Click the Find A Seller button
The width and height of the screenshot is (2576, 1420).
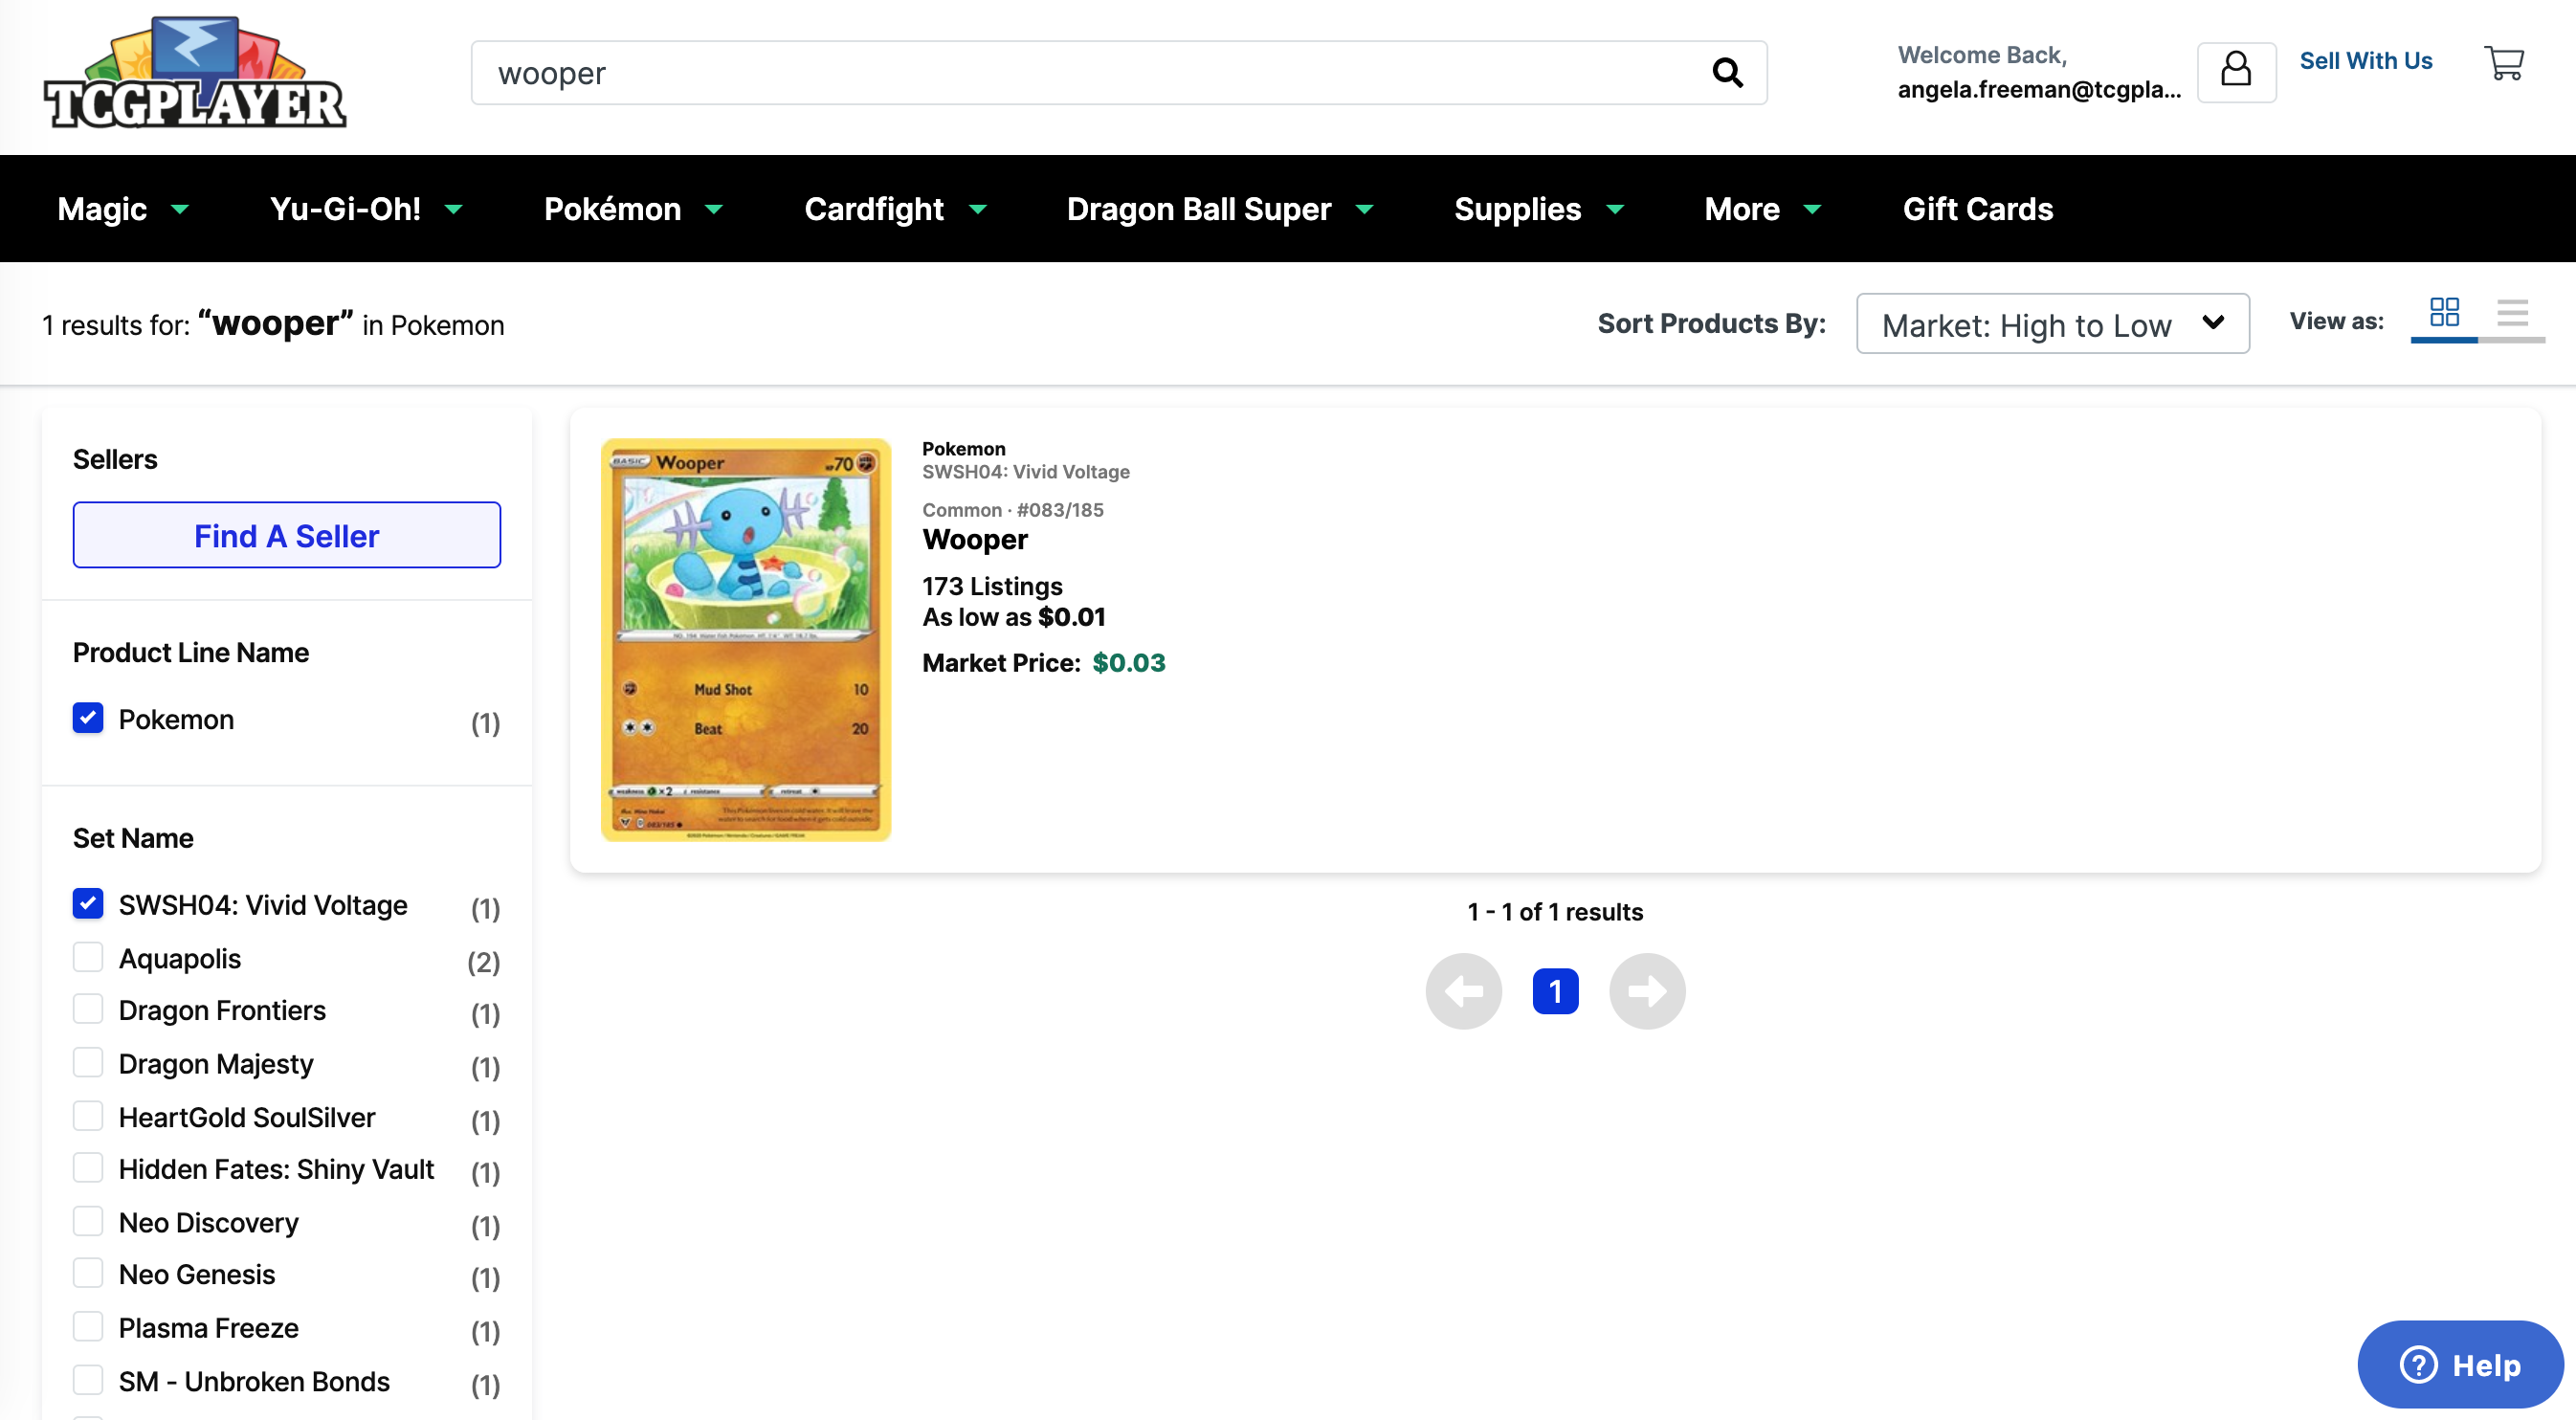coord(286,535)
